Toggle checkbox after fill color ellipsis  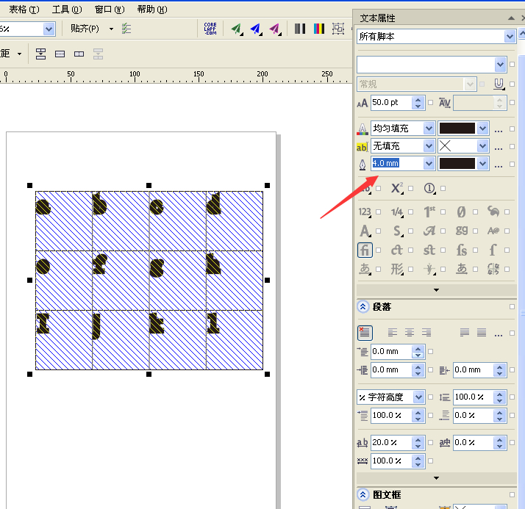click(x=512, y=129)
